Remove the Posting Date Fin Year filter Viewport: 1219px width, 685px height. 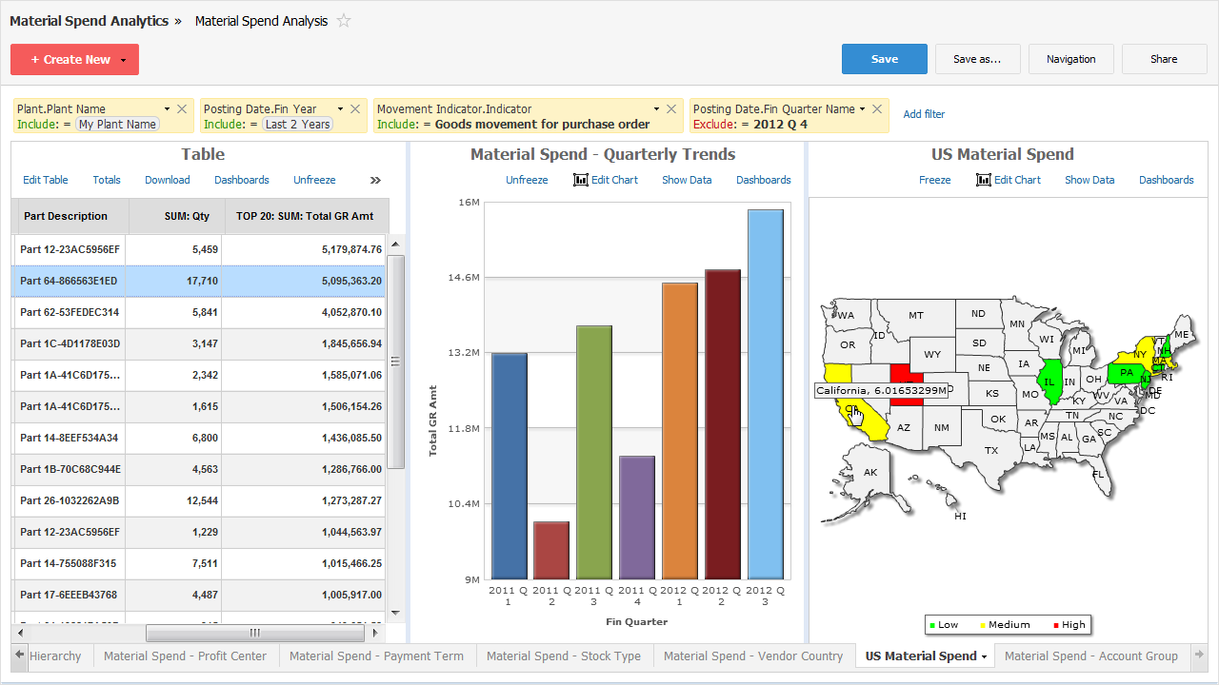[x=355, y=109]
